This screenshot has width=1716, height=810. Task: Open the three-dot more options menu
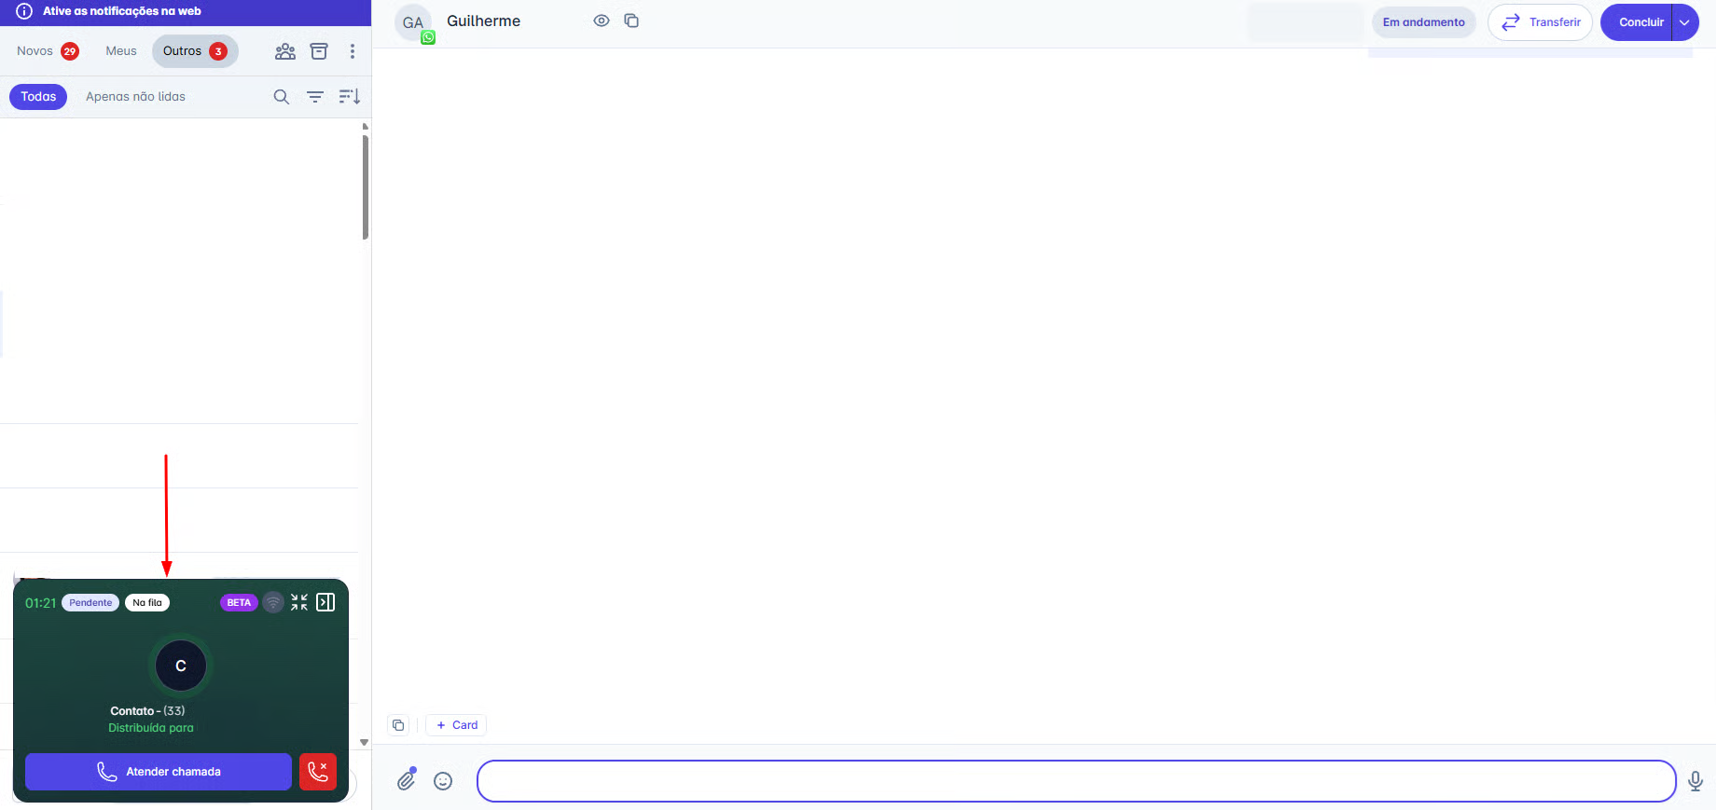click(353, 51)
